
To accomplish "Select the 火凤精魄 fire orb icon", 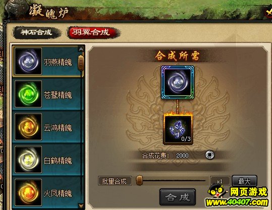I will tap(28, 192).
